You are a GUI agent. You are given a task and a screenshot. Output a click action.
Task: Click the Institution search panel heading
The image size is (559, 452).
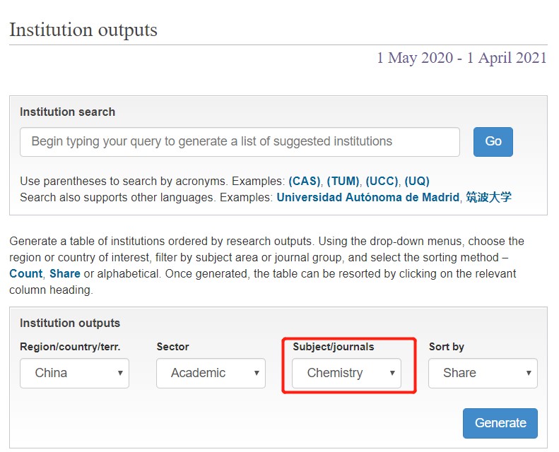pyautogui.click(x=67, y=112)
